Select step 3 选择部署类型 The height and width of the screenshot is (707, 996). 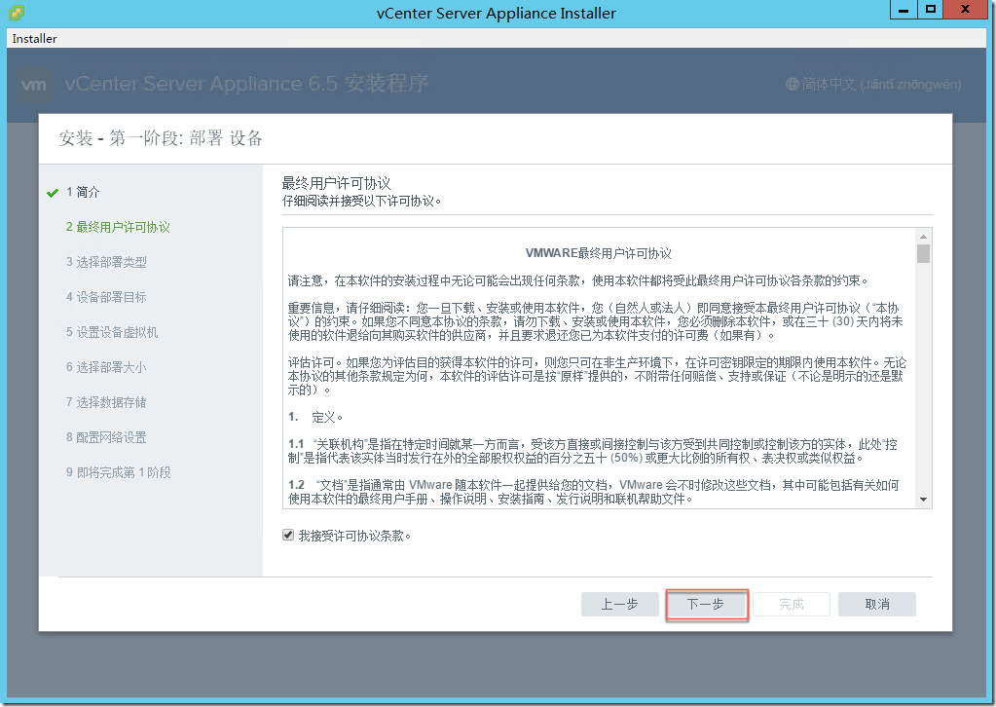pos(106,262)
